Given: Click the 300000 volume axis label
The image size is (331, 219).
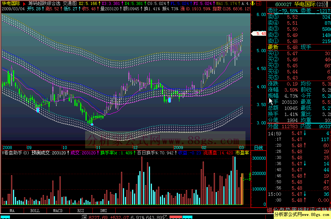Looking at the screenshot, I should (259, 158).
